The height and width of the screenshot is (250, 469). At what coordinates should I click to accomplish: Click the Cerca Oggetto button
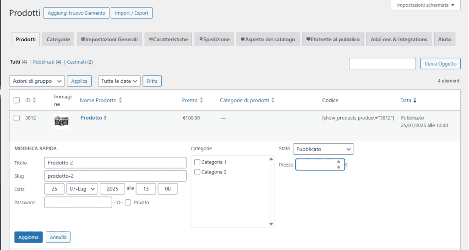[x=440, y=64]
